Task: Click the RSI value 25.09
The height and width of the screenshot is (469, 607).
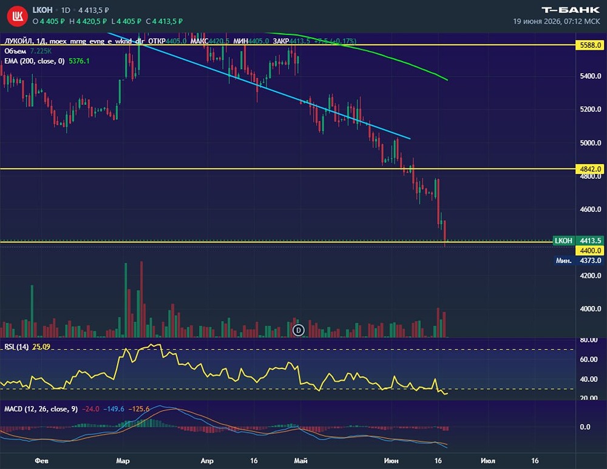Action: click(x=41, y=347)
